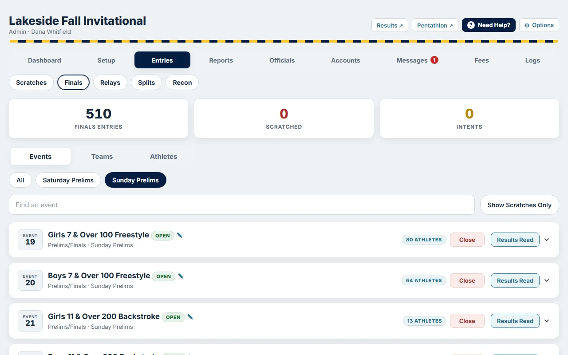Click the 64 Athletes badge
The height and width of the screenshot is (355, 568).
pyautogui.click(x=424, y=280)
